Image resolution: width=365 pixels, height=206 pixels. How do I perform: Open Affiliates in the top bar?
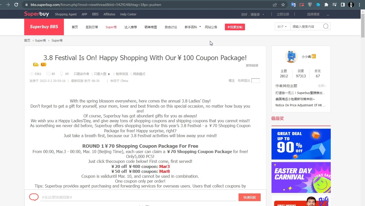pyautogui.click(x=109, y=14)
